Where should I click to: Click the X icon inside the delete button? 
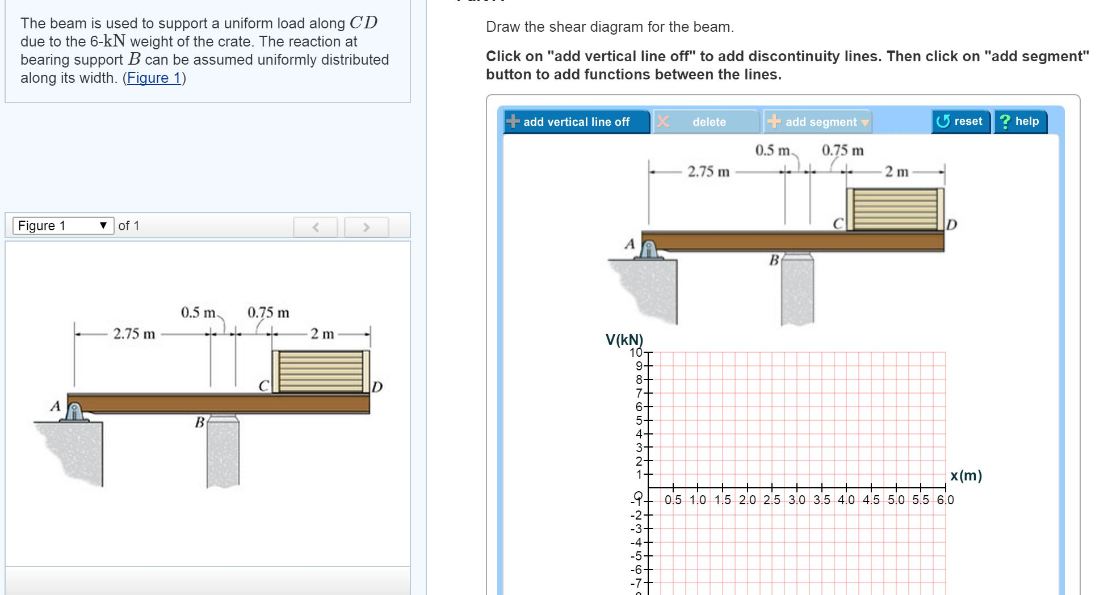click(662, 121)
